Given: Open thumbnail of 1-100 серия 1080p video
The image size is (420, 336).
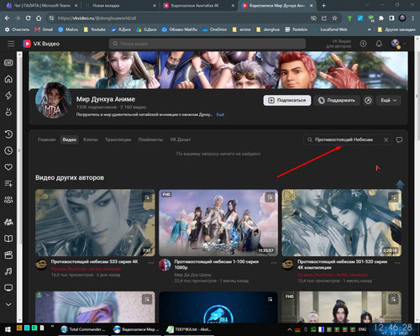Looking at the screenshot, I should (x=218, y=223).
